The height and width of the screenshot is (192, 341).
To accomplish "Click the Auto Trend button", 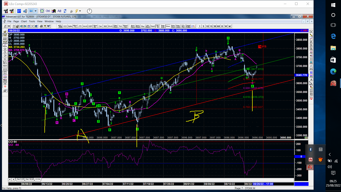I will 138,26.
